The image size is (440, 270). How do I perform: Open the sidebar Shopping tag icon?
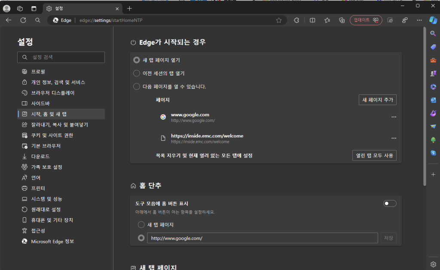coord(433,47)
